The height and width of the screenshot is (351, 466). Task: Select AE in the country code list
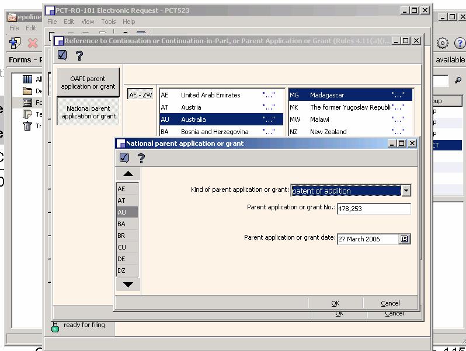pyautogui.click(x=127, y=189)
